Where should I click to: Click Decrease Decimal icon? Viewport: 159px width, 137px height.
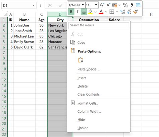129,12
